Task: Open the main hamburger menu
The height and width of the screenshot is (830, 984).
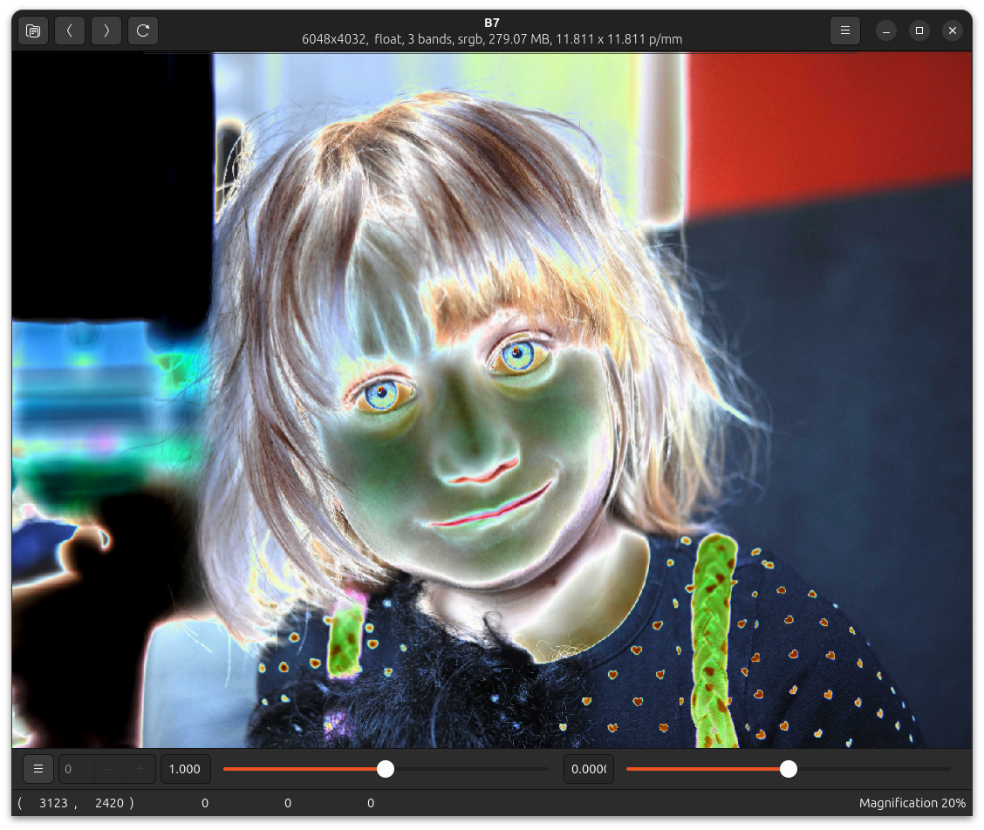Action: click(844, 31)
